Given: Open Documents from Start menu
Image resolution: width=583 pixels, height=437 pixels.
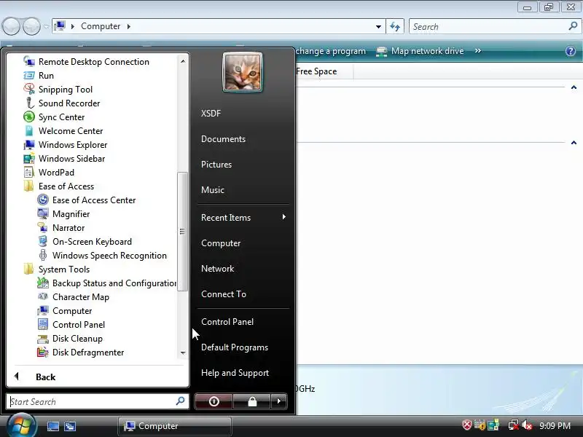Looking at the screenshot, I should [x=223, y=139].
